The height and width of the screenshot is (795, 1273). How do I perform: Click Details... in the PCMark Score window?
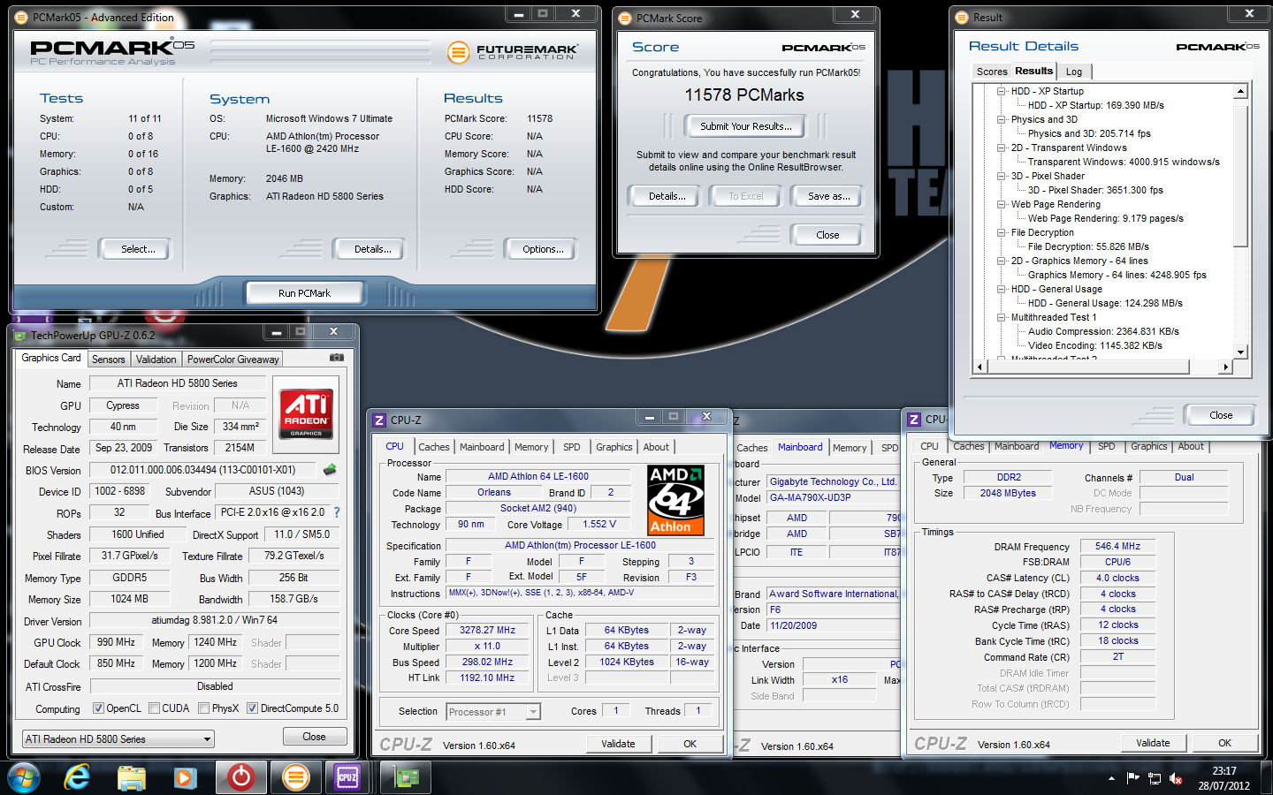(x=667, y=196)
